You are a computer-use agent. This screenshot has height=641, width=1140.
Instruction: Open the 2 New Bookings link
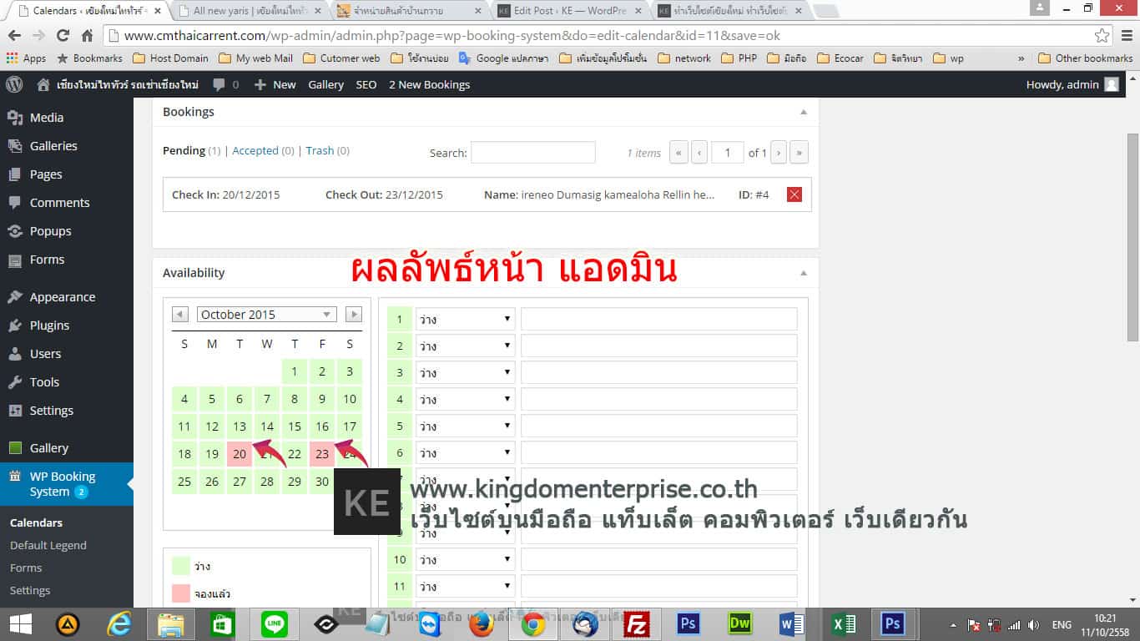click(429, 84)
